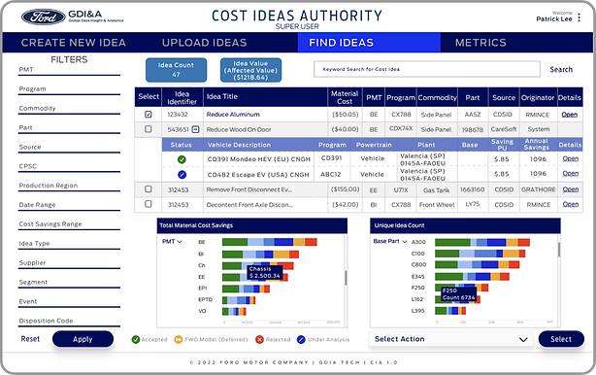Click the Search button
The image size is (596, 375).
coord(561,70)
